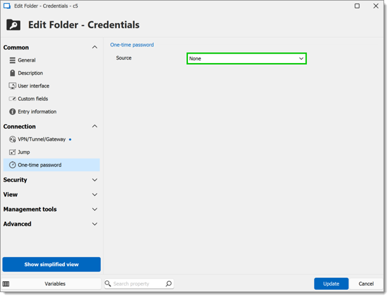Expand the Advanced section

pos(95,224)
